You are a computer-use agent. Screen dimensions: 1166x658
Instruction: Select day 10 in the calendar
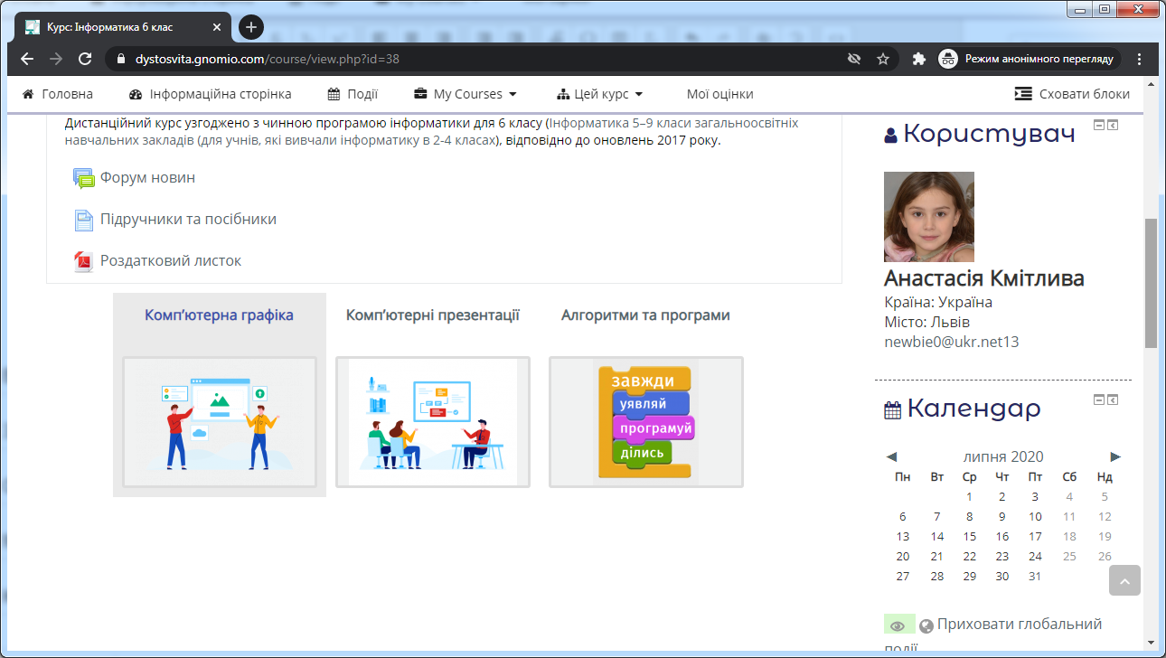click(1035, 516)
